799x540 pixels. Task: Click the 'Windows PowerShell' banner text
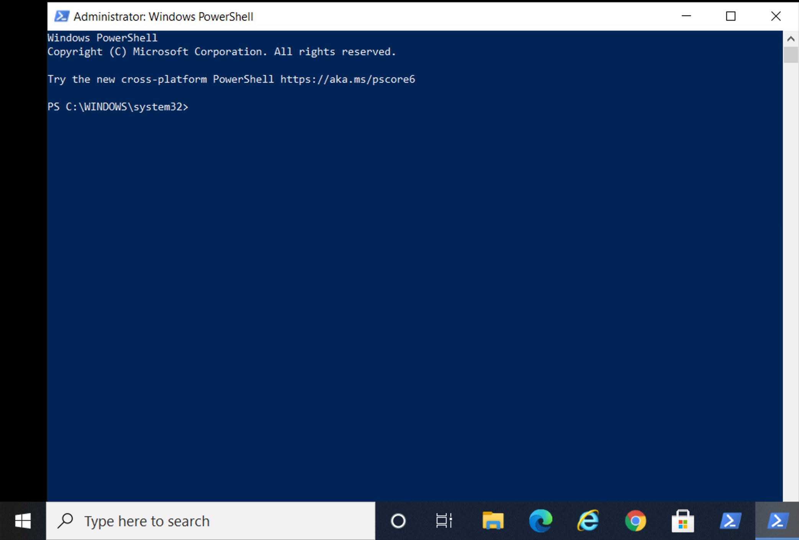102,38
